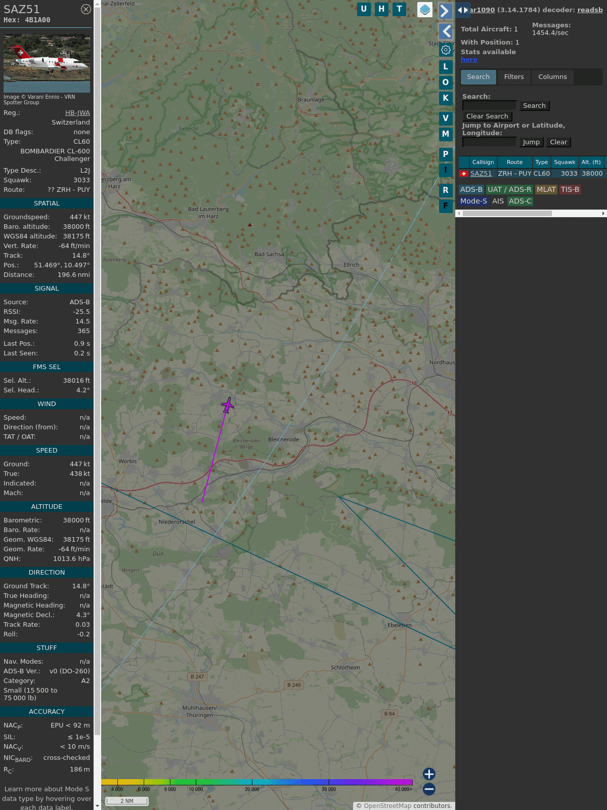The height and width of the screenshot is (810, 607).
Task: Close the SAZ51 aircraft info panel
Action: [x=86, y=9]
